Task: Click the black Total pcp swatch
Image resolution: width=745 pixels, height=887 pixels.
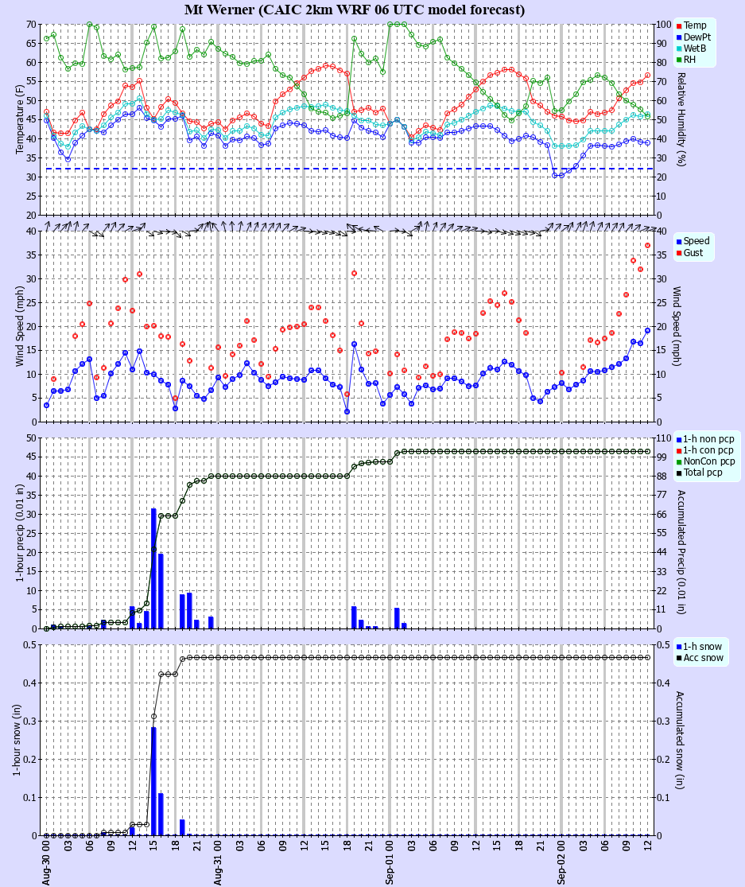Action: point(679,473)
